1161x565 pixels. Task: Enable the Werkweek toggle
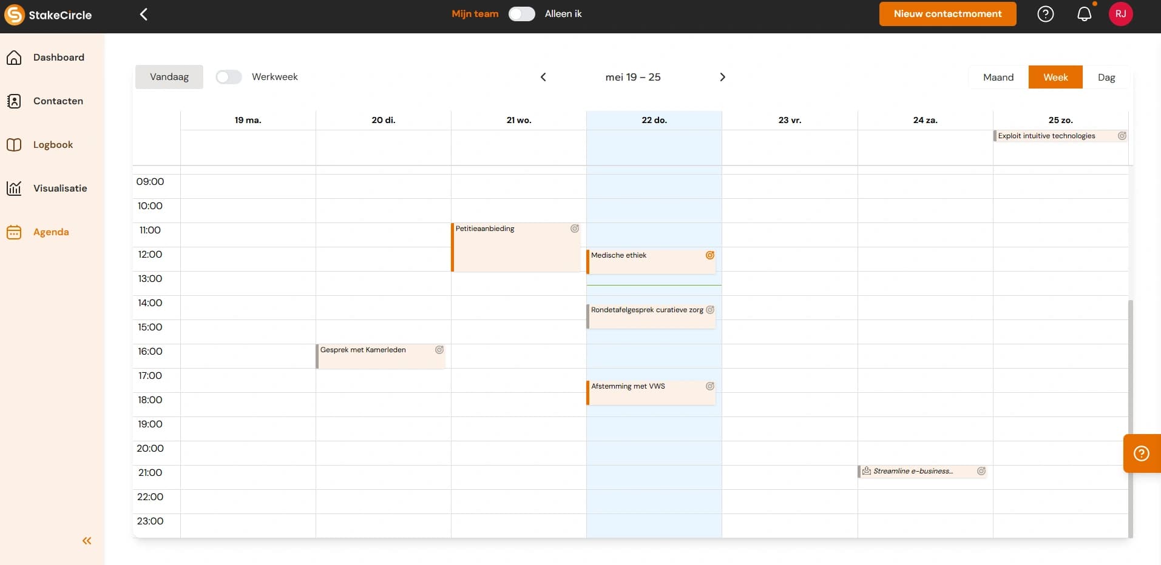228,76
